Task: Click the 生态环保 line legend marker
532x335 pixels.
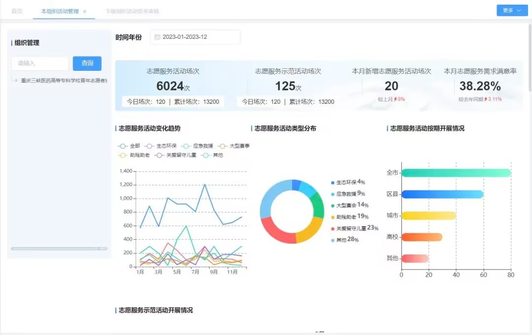Action: point(149,146)
